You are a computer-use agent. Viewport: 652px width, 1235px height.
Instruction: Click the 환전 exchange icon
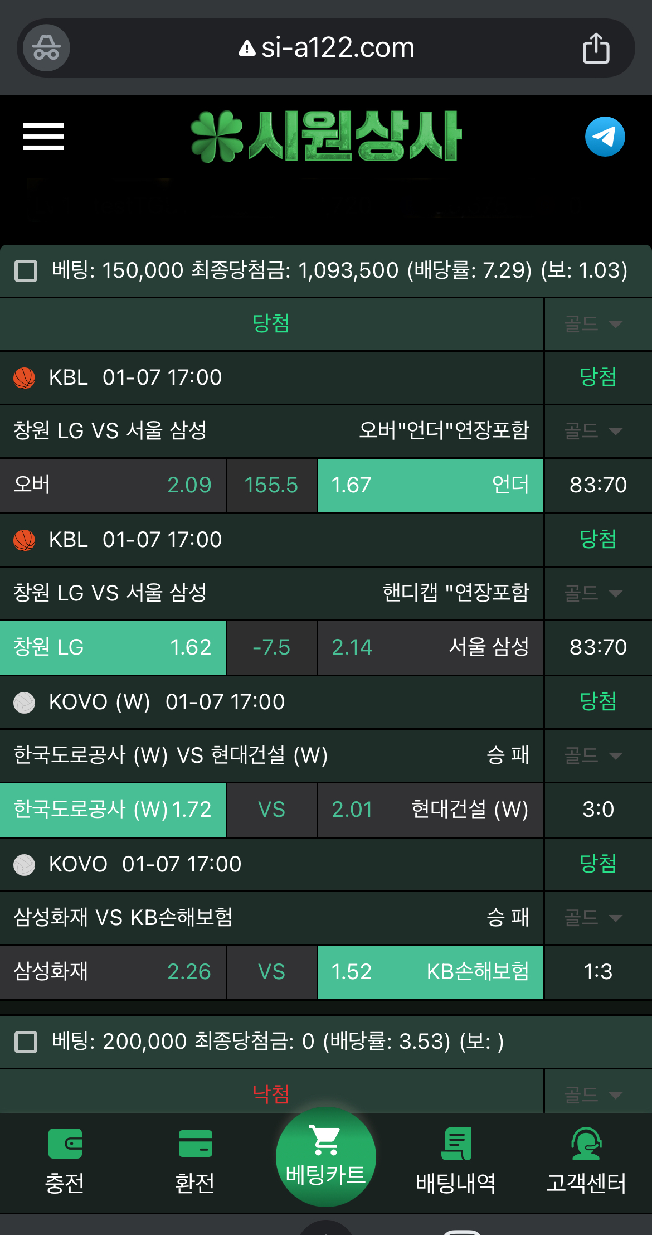tap(196, 1142)
